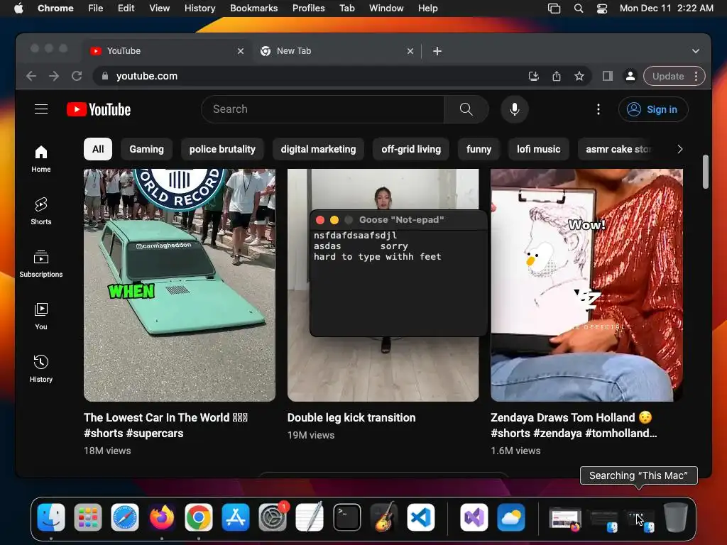The width and height of the screenshot is (727, 545).
Task: Click Sign in button
Action: point(653,109)
